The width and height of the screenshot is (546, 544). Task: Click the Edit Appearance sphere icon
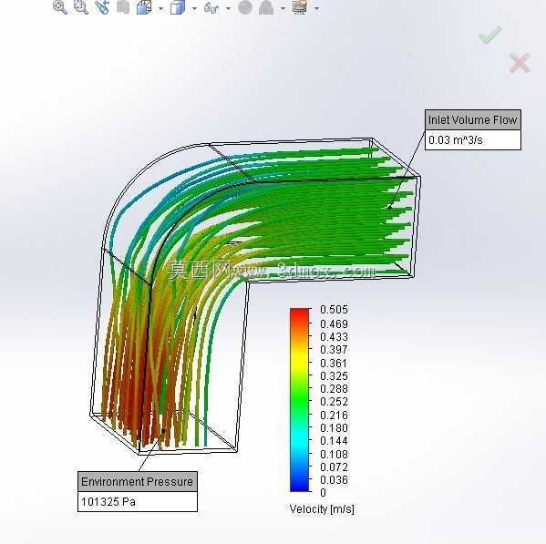pos(245,7)
